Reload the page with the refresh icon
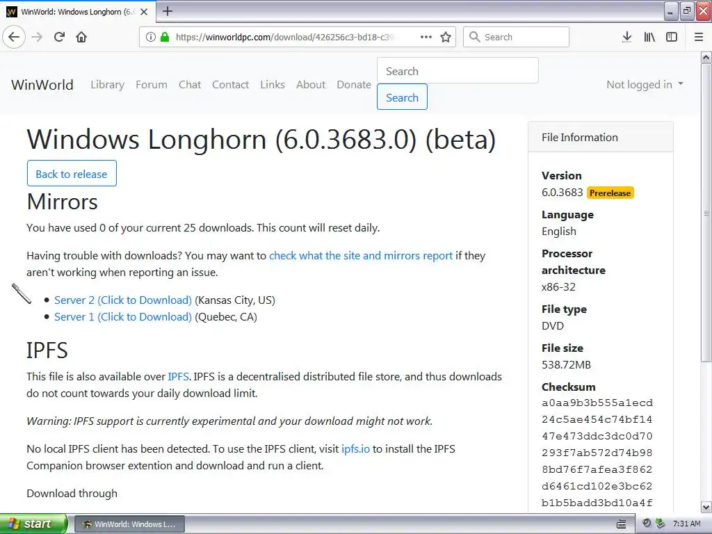This screenshot has height=534, width=712. [x=59, y=37]
